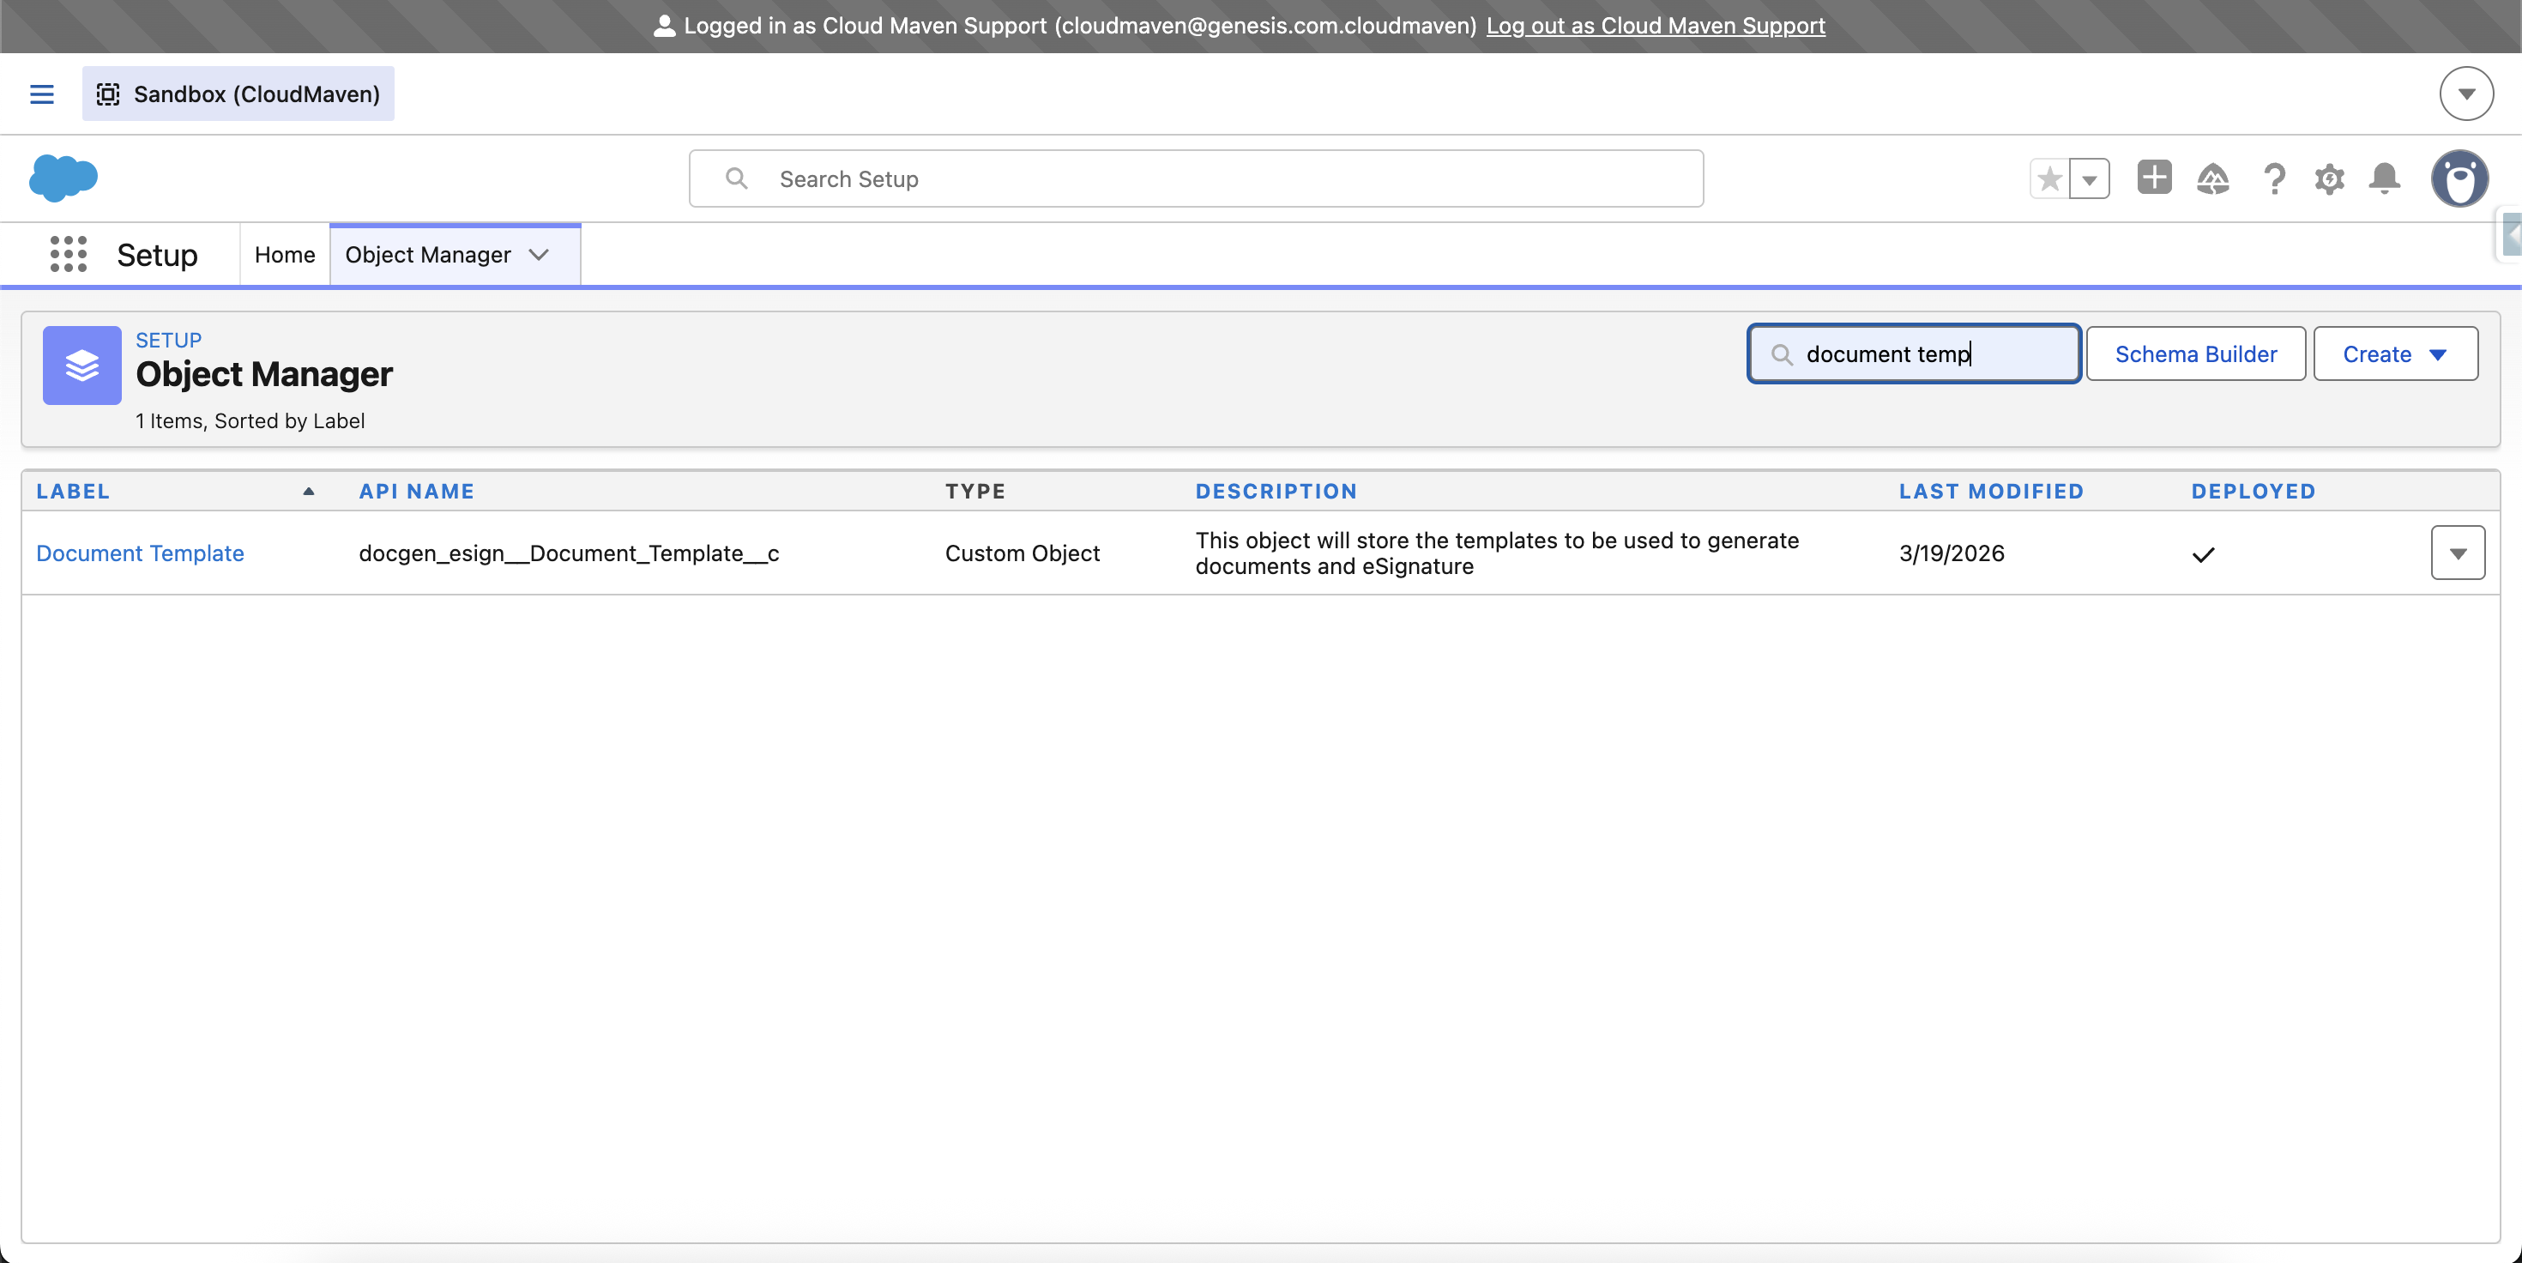Open the Schema Builder button
Screen dimensions: 2522x1263
[2196, 354]
